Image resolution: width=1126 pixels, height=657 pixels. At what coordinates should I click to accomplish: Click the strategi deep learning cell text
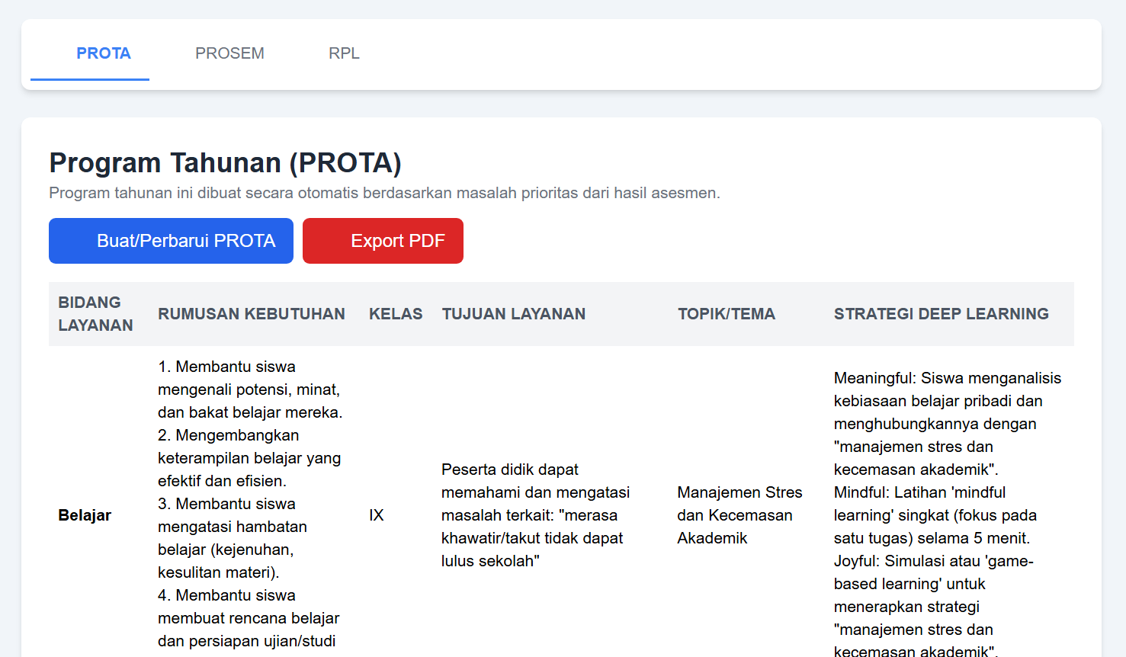(x=948, y=514)
